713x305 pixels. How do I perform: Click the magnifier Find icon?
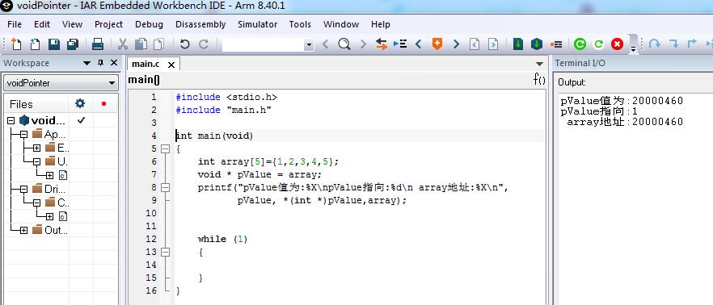coord(344,44)
